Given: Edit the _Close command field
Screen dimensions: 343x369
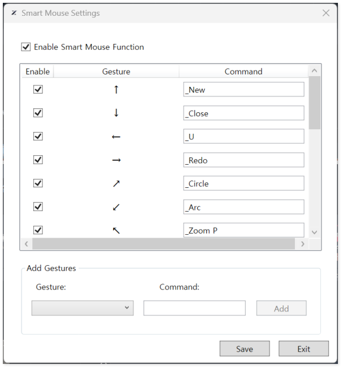Looking at the screenshot, I should pyautogui.click(x=244, y=113).
